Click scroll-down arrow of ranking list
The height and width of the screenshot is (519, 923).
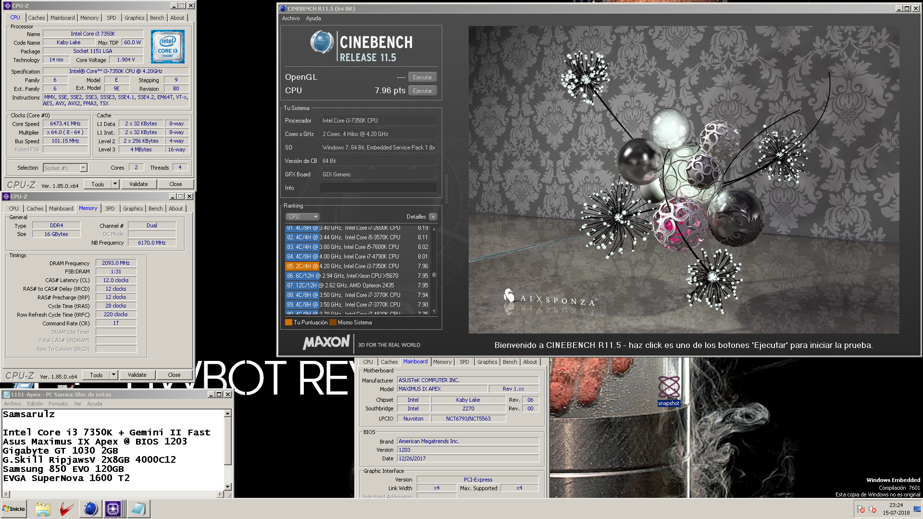point(434,311)
